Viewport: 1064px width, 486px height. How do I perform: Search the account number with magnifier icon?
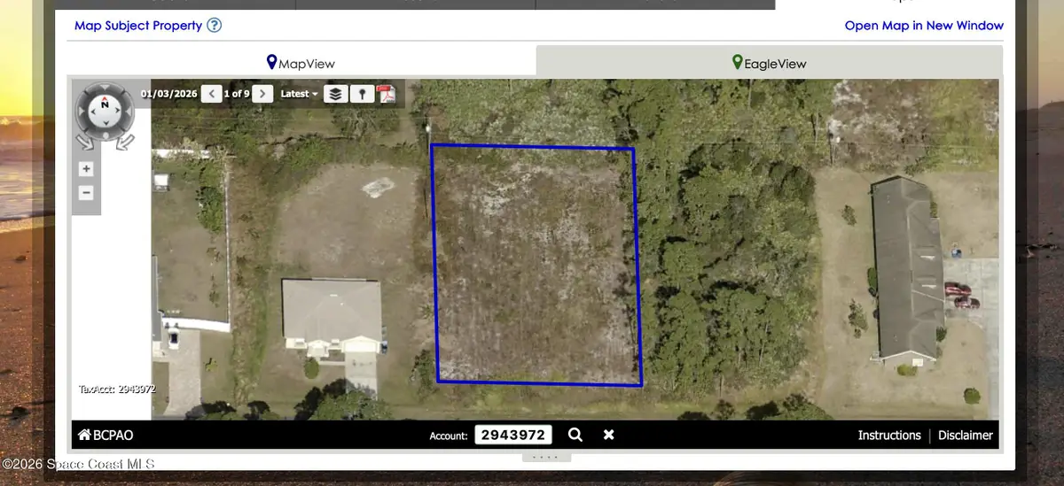575,435
